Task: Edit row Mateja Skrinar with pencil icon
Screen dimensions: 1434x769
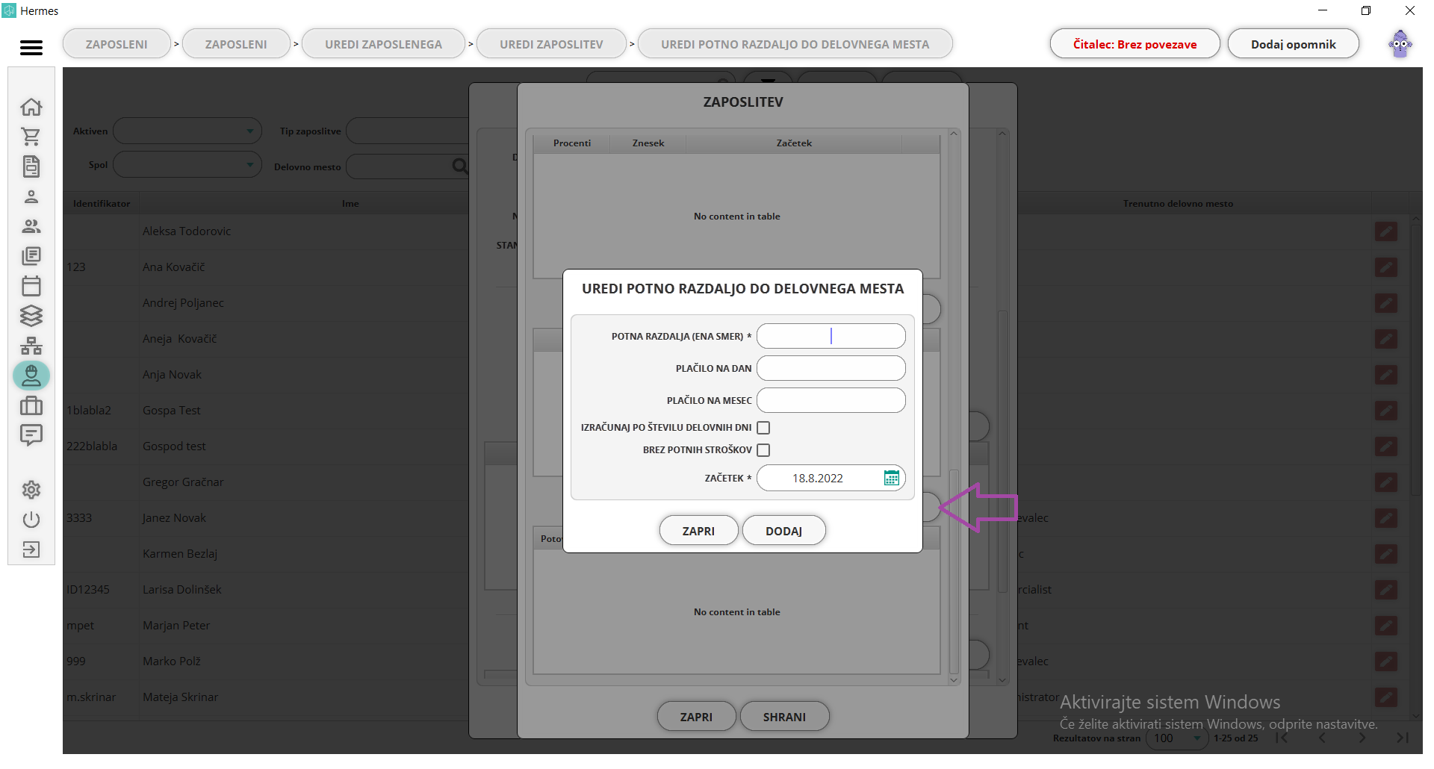Action: [x=1386, y=697]
